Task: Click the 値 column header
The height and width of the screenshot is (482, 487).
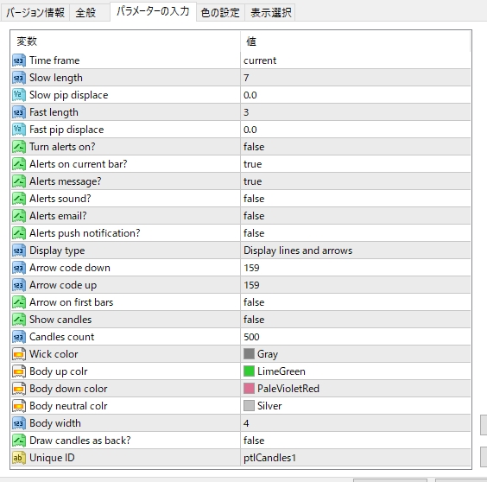Action: pyautogui.click(x=356, y=41)
